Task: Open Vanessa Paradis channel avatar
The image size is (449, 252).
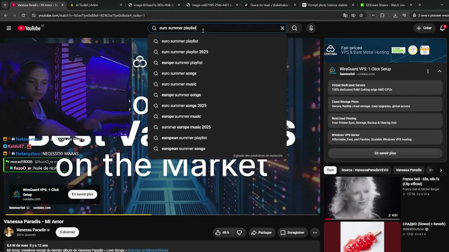Action: [9, 232]
